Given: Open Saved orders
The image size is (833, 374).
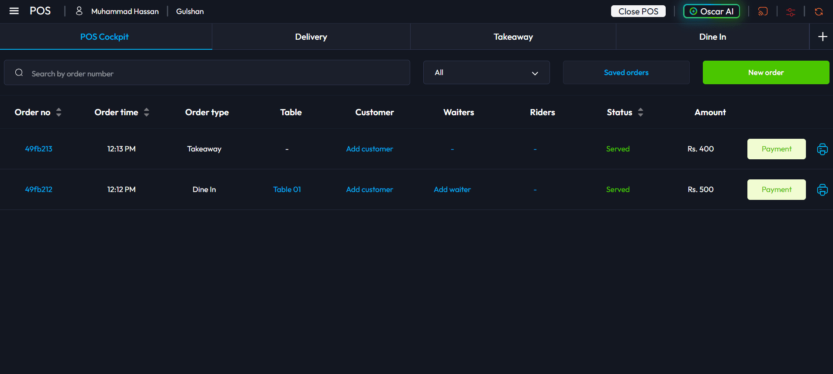Looking at the screenshot, I should [x=626, y=72].
